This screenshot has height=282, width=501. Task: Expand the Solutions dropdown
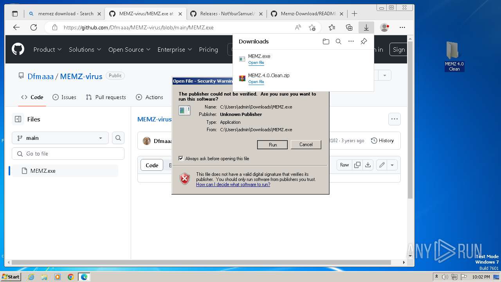click(x=85, y=49)
